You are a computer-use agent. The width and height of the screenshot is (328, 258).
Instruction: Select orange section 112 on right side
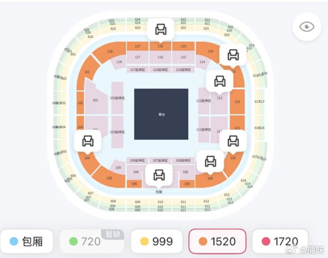pyautogui.click(x=237, y=102)
